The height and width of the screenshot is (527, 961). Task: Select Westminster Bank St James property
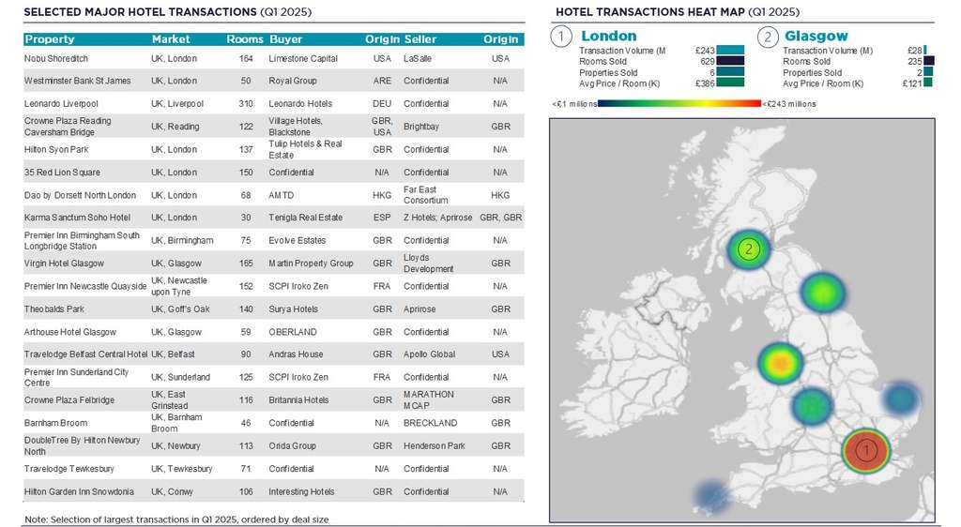(x=78, y=81)
